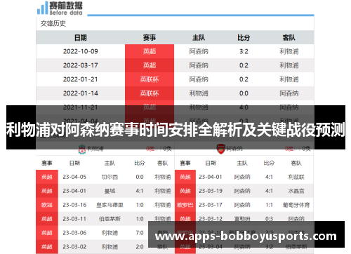The height and width of the screenshot is (254, 351).
Task: Click 葡萄牙体育 in Arsenal recent matches
Action: coord(296,205)
